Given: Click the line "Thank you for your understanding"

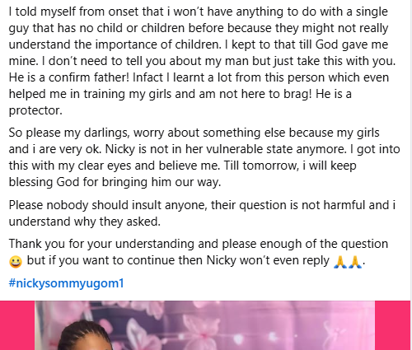Looking at the screenshot, I should (199, 244).
